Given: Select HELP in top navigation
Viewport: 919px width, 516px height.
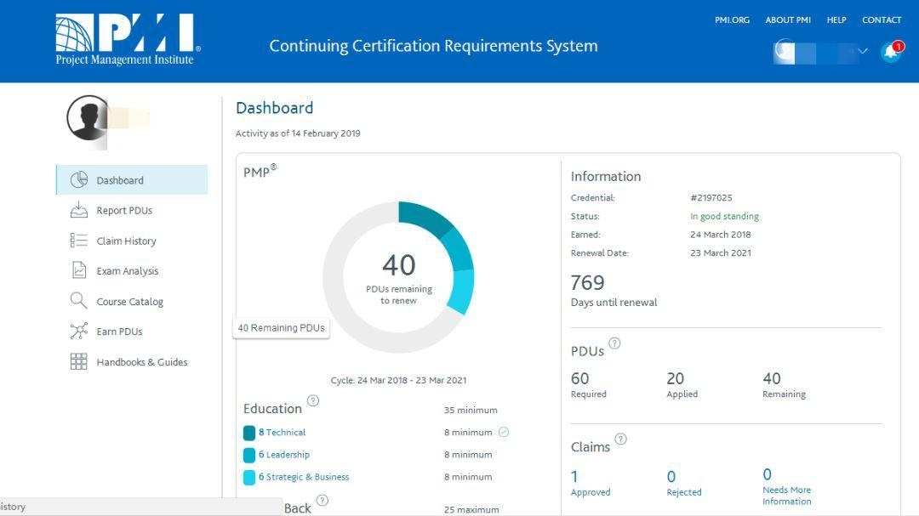Looking at the screenshot, I should coord(836,20).
